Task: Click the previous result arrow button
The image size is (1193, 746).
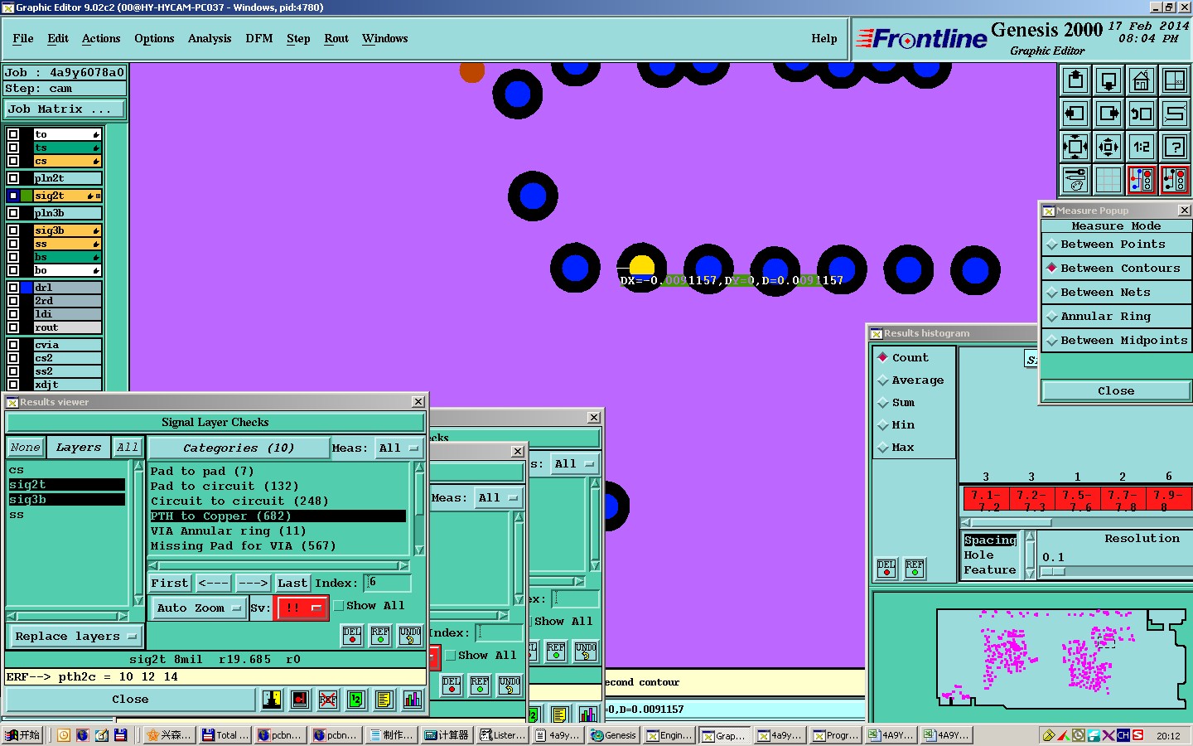Action: 213,584
